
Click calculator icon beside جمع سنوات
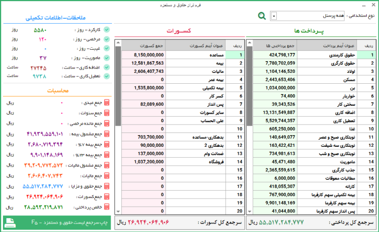(x=107, y=113)
